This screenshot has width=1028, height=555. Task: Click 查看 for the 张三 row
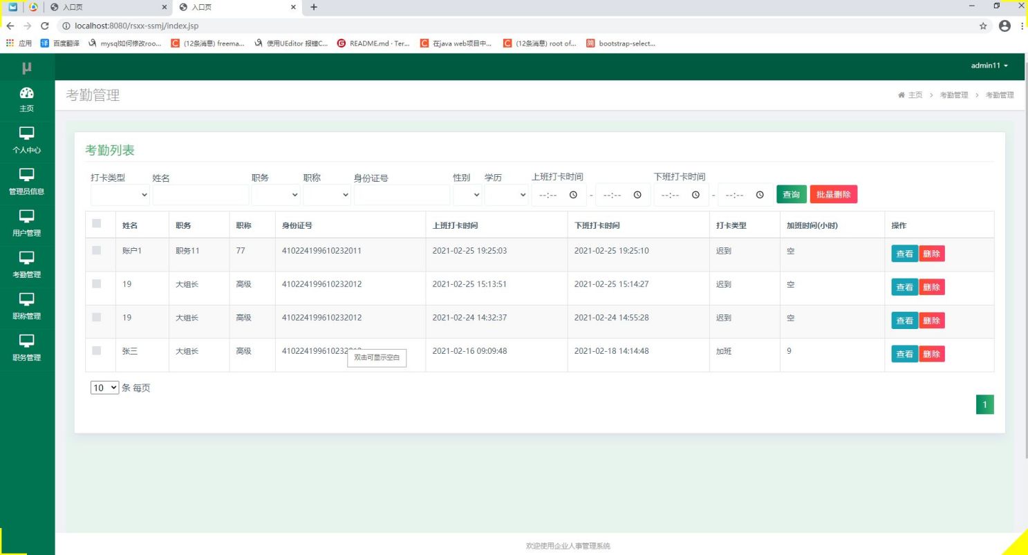(904, 354)
